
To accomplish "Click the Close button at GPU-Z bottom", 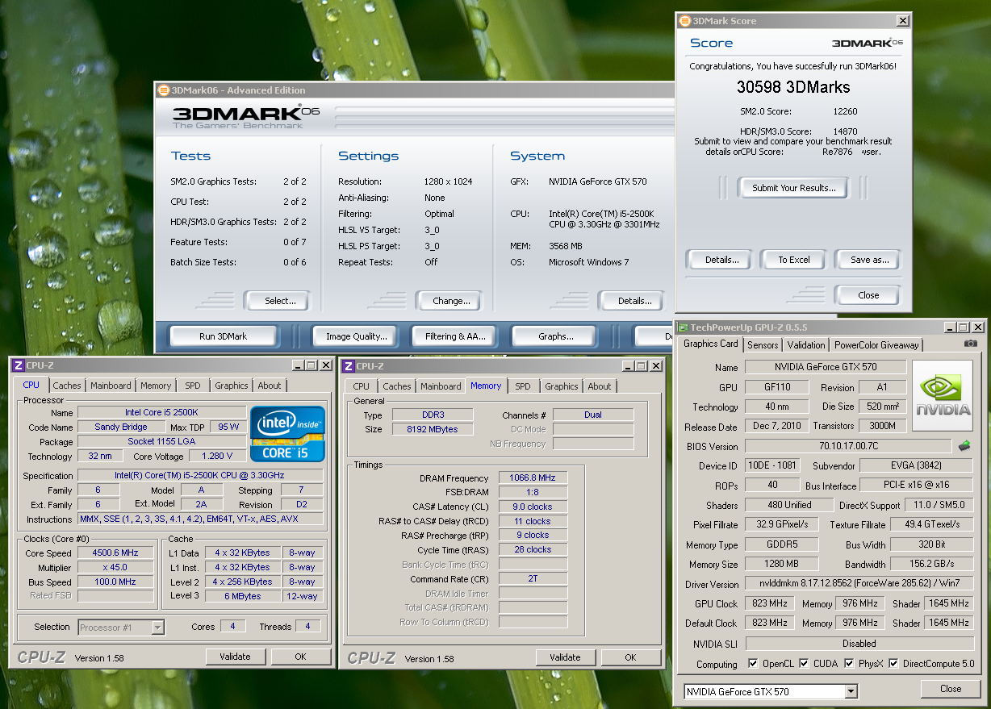I will pyautogui.click(x=951, y=689).
